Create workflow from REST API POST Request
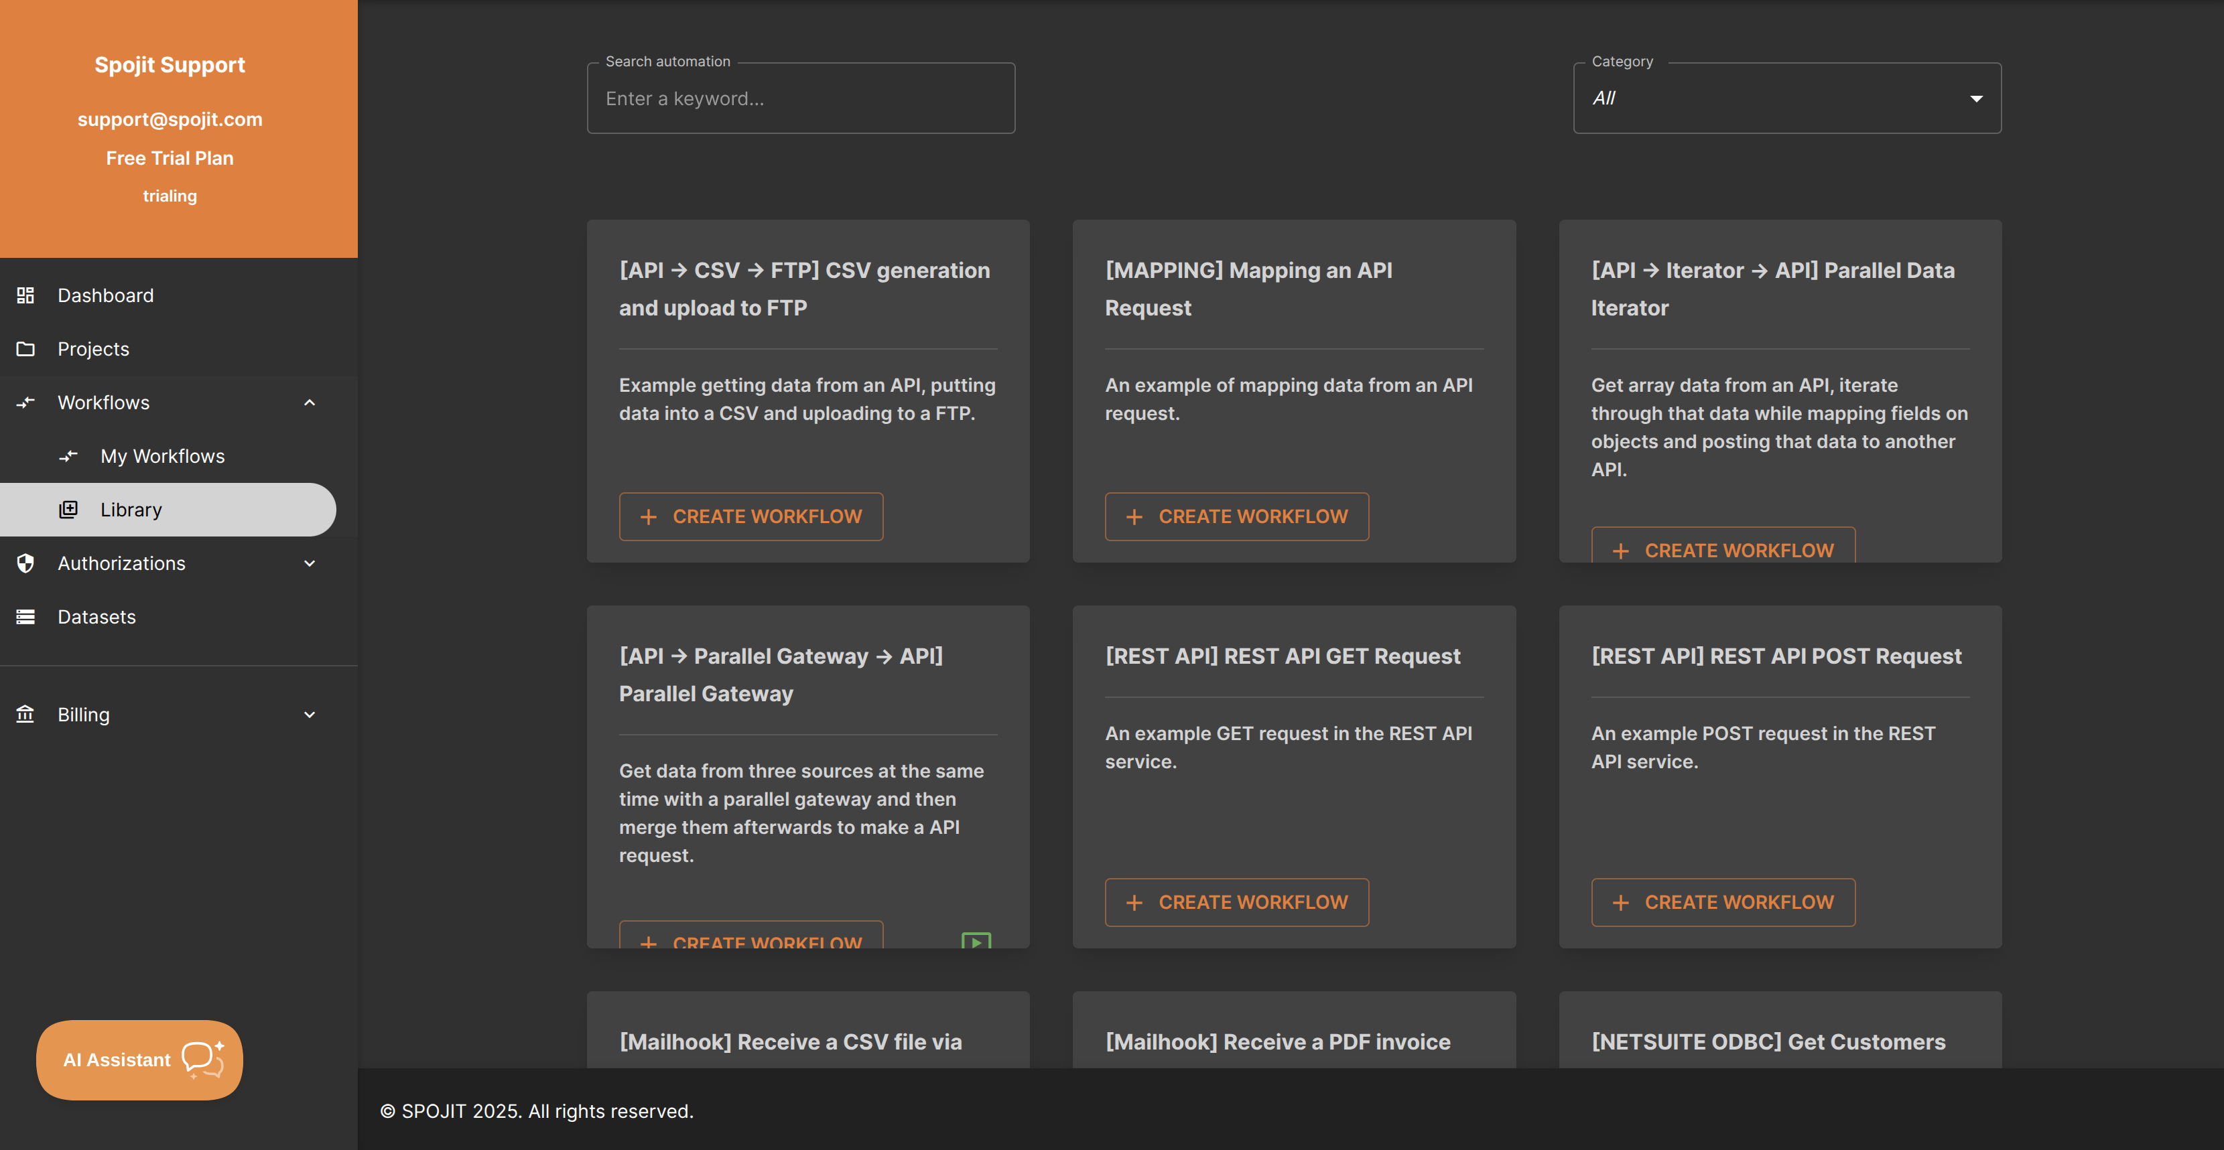2224x1150 pixels. [1723, 902]
